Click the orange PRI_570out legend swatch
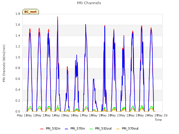179x134 pixels. point(118,129)
